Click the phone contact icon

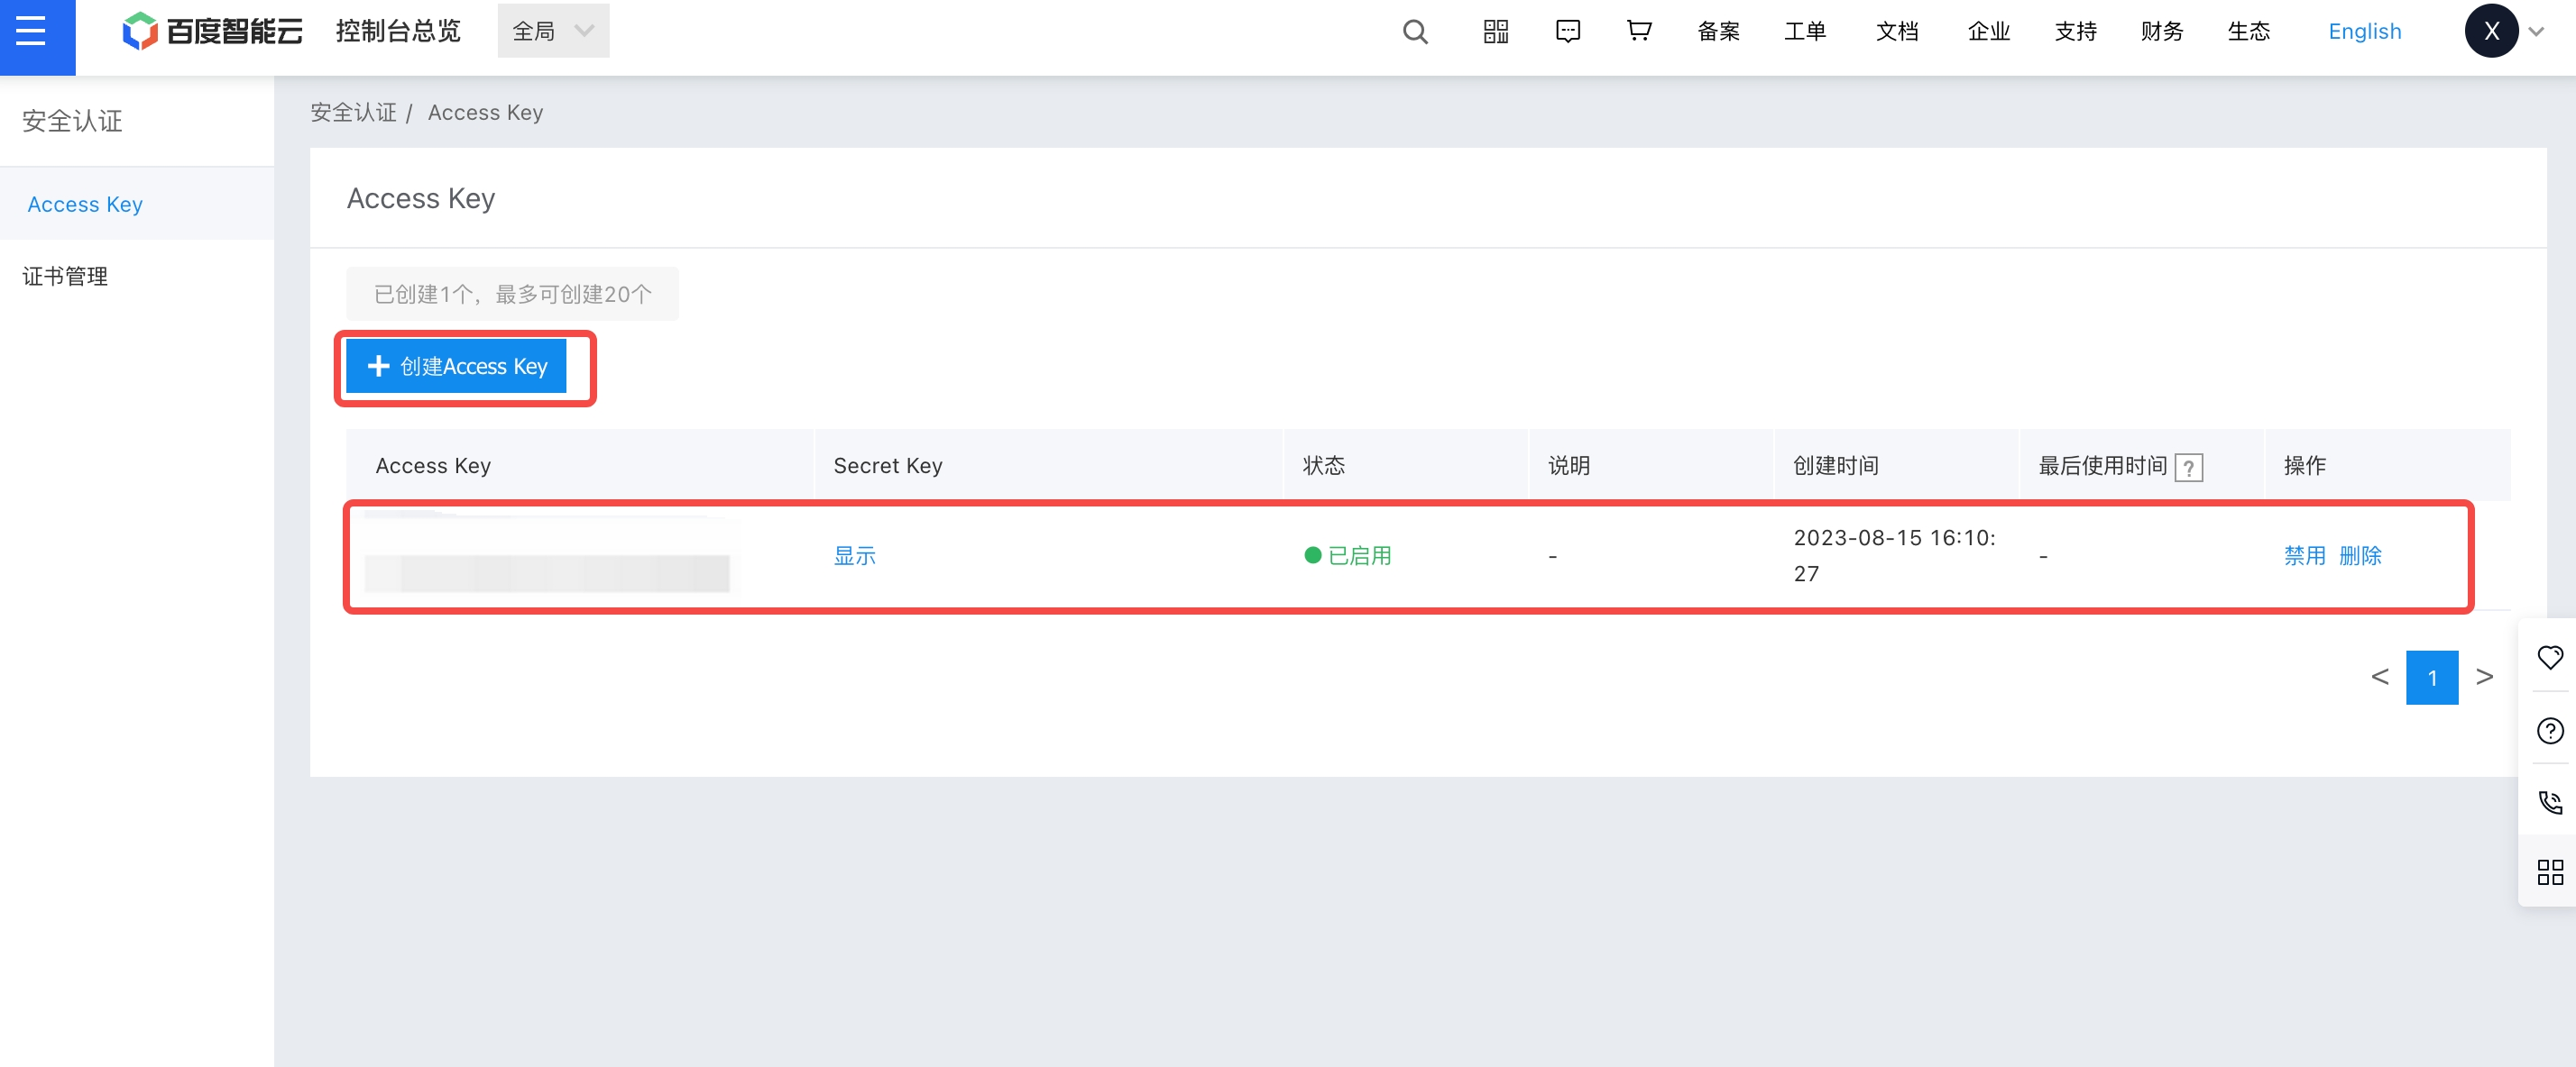click(x=2549, y=802)
